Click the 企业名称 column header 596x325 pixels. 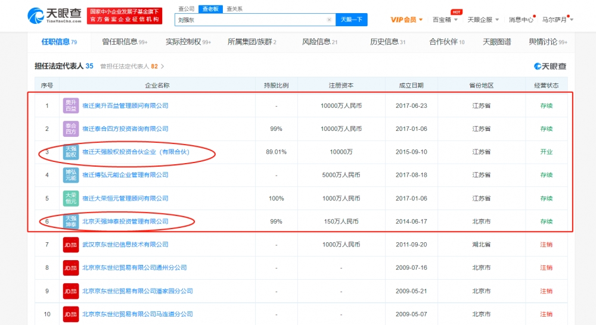(157, 86)
